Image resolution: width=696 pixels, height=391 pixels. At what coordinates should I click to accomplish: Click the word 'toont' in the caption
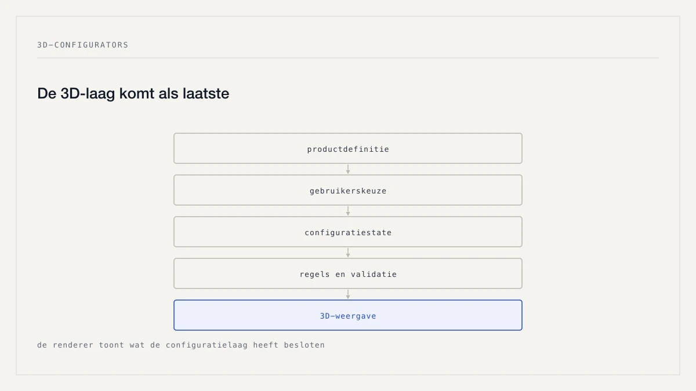(x=112, y=345)
